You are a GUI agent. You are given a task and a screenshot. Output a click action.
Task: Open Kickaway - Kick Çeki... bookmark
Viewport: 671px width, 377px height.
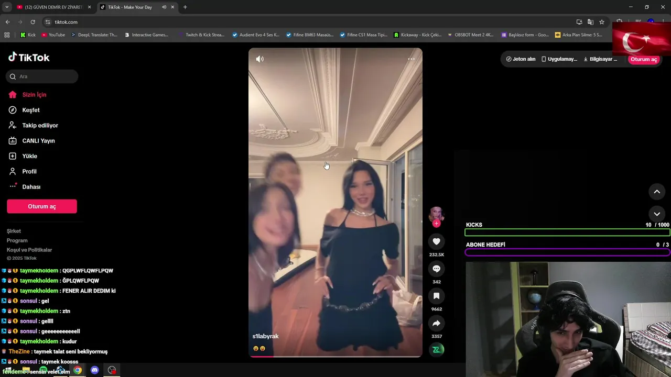(x=417, y=35)
